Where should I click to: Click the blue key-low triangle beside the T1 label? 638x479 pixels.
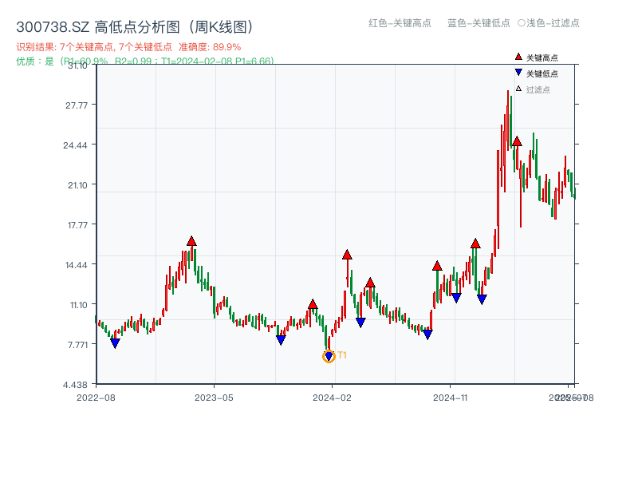pyautogui.click(x=328, y=354)
